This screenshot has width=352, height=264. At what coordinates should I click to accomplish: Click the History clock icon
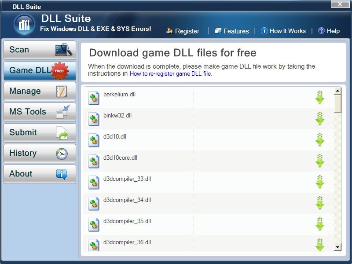click(62, 154)
